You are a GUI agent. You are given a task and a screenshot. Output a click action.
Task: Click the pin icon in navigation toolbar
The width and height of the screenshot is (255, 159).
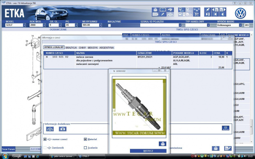[x=208, y=10]
